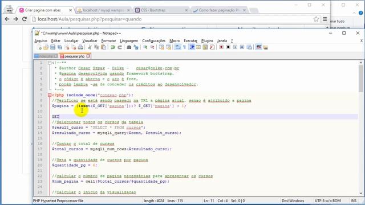The image size is (365, 205).
Task: Toggle synchronized horizontal scrolling
Action: click(x=168, y=47)
